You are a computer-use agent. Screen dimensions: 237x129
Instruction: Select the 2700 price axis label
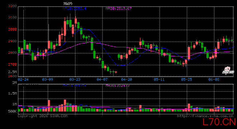point(13,64)
